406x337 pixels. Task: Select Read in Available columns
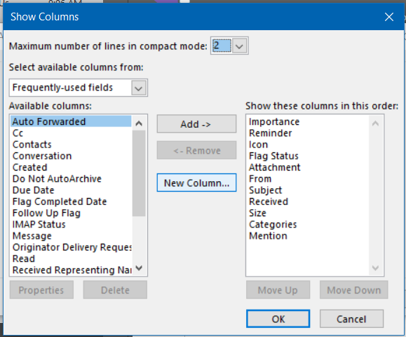pos(72,258)
